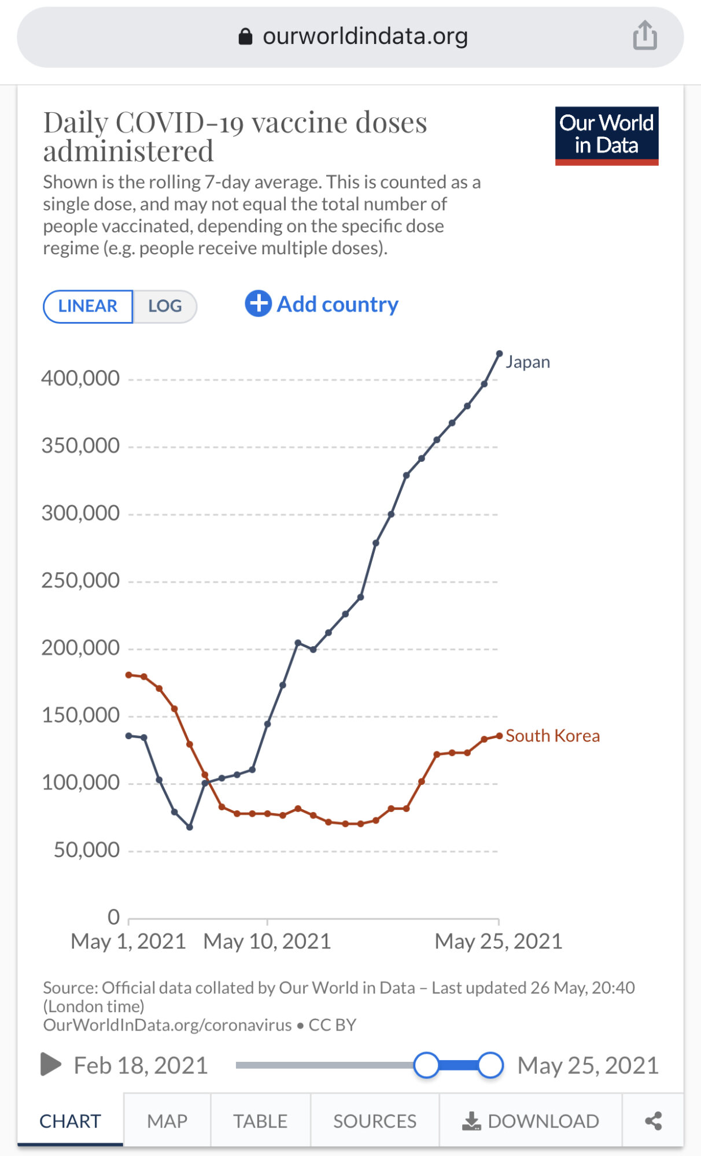Select the Japan series label
This screenshot has height=1156, width=701.
click(527, 362)
